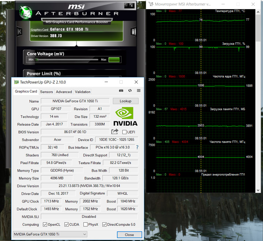Click the monitoring window scrollbar thumb

(258, 28)
